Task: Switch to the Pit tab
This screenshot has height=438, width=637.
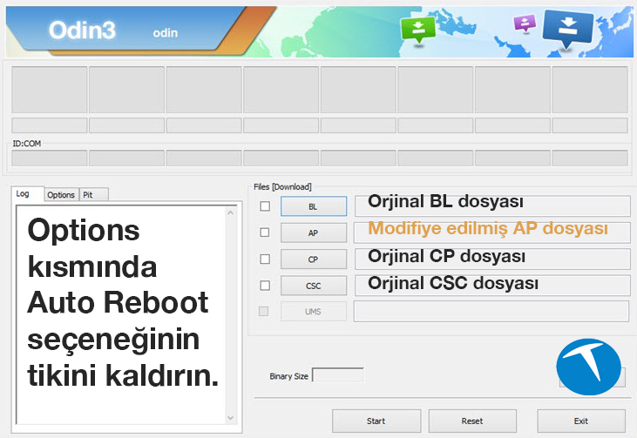Action: pyautogui.click(x=94, y=195)
